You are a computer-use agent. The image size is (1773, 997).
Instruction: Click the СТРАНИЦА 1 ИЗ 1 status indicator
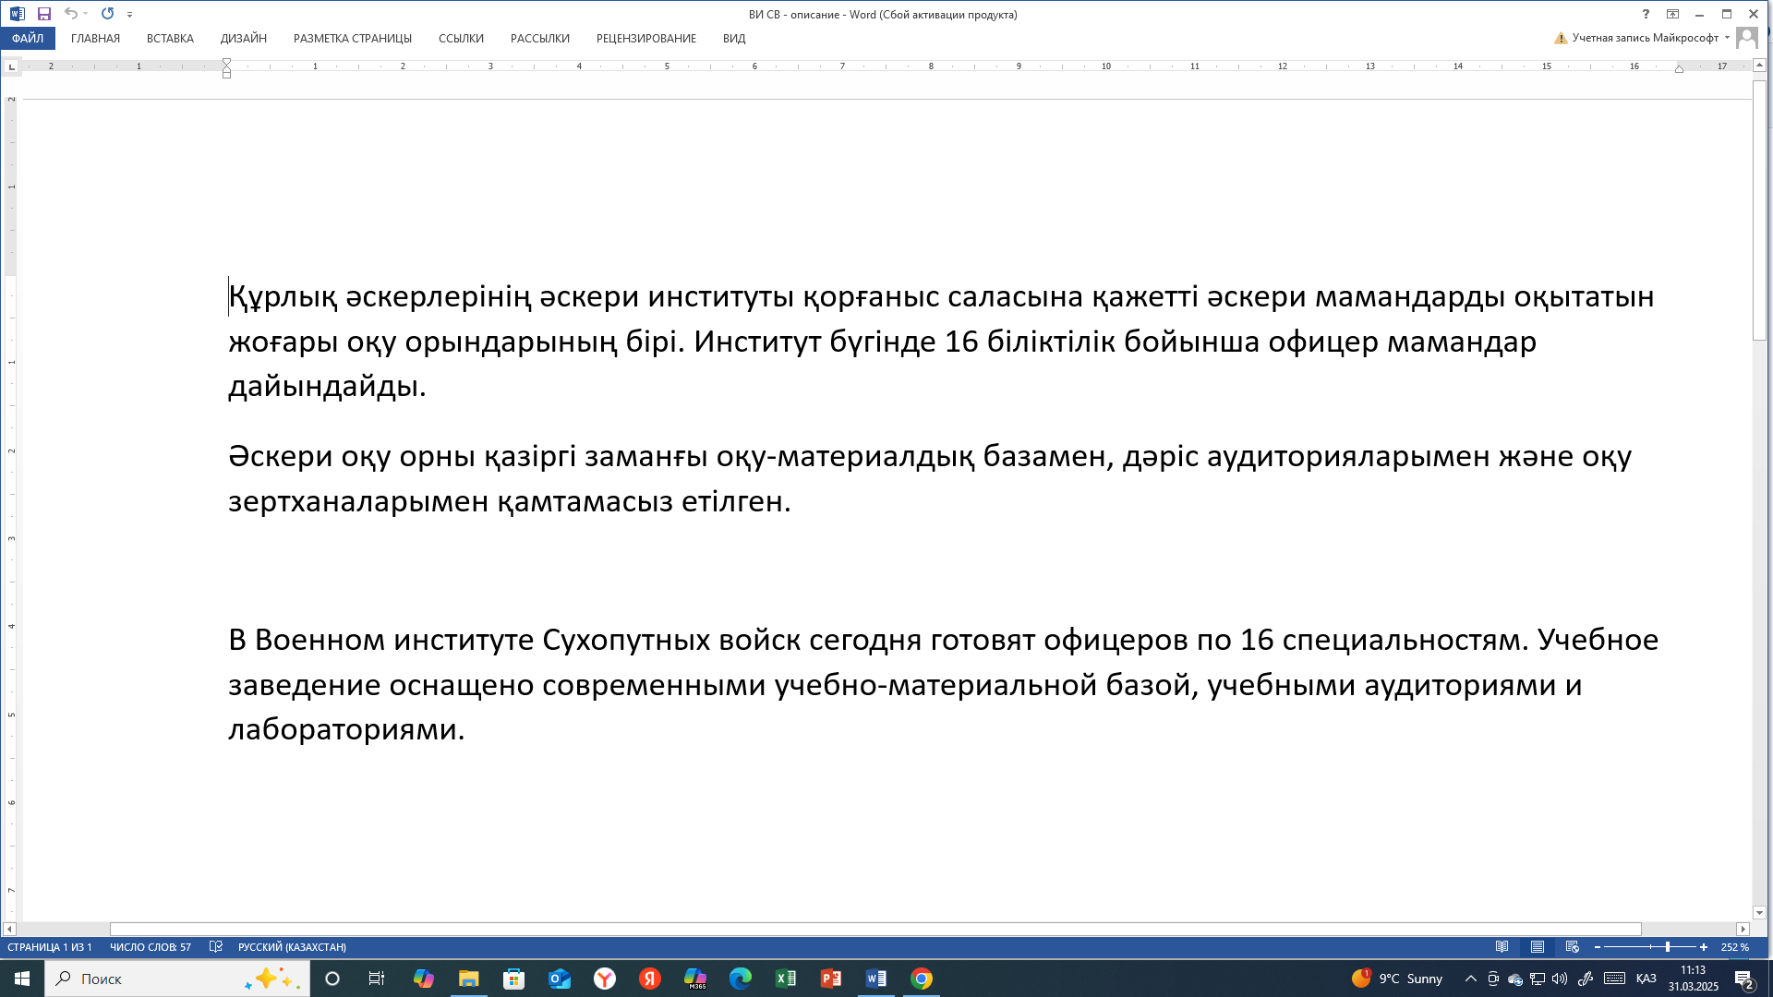point(50,947)
